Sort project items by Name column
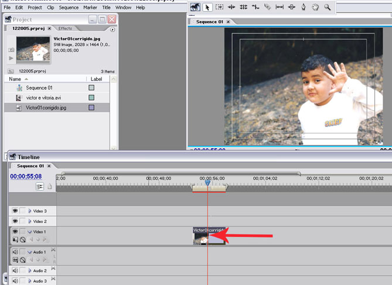This screenshot has height=285, width=392. (x=15, y=79)
